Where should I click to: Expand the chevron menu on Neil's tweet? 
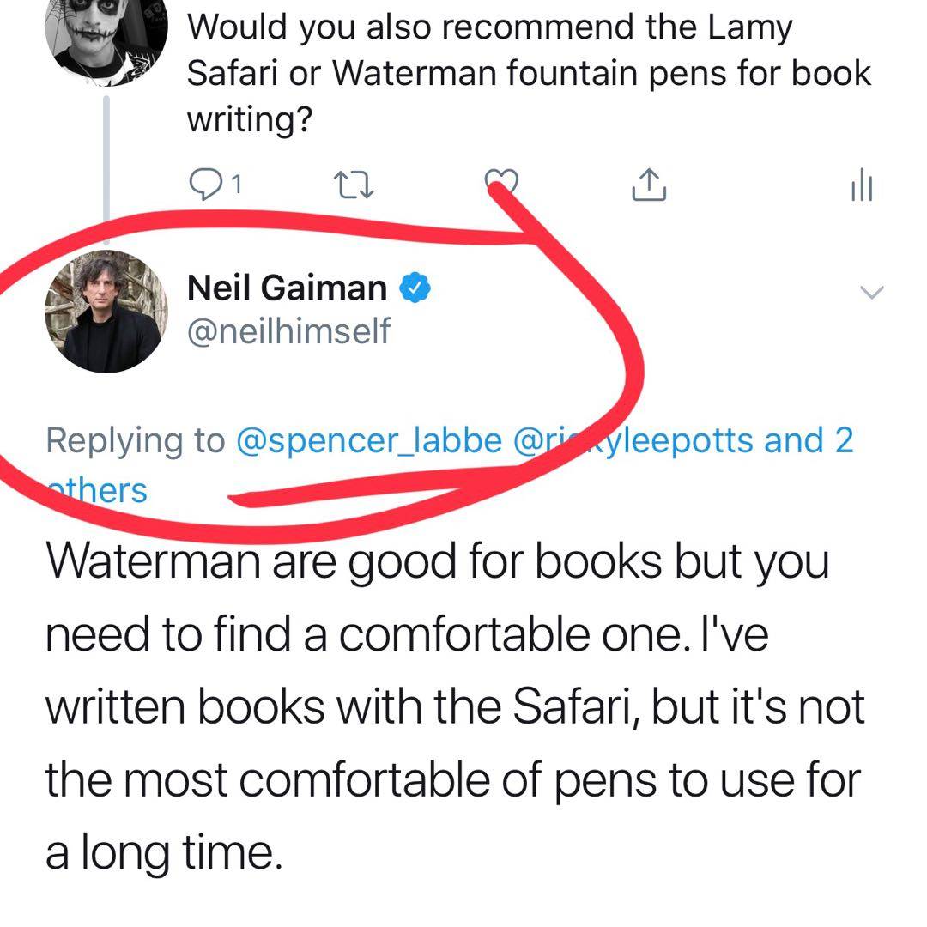pos(870,292)
